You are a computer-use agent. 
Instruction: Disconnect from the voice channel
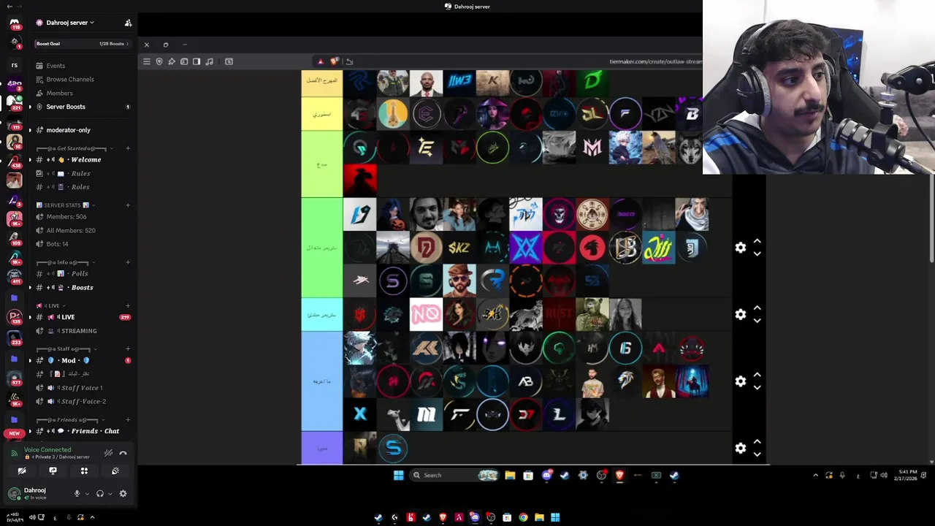click(123, 453)
